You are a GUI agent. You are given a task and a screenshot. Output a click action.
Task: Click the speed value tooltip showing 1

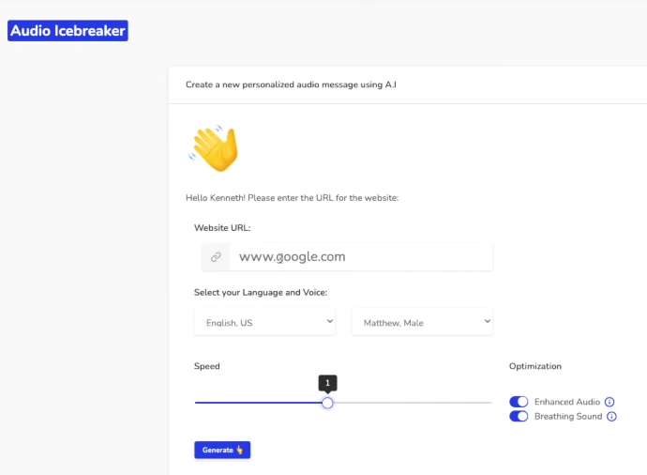coord(327,383)
